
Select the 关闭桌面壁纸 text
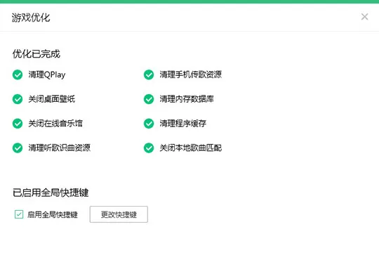coord(52,99)
